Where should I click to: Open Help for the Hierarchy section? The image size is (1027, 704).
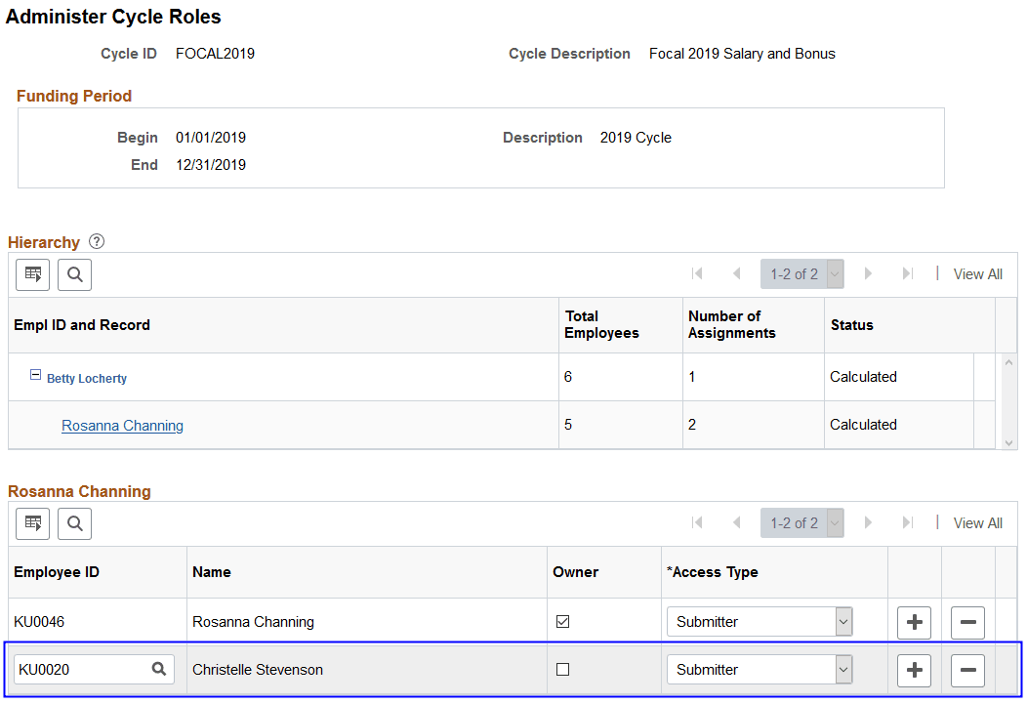95,241
